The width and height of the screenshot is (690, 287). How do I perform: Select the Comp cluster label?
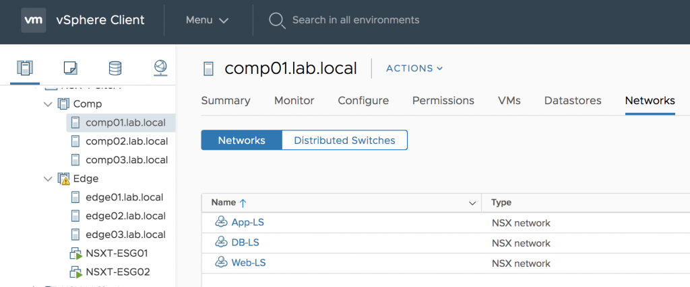[88, 104]
